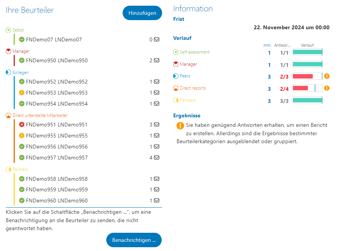Screen dimensions: 350x251
Task: Add an assessor with the Hinzufügen button
Action: coord(142,13)
